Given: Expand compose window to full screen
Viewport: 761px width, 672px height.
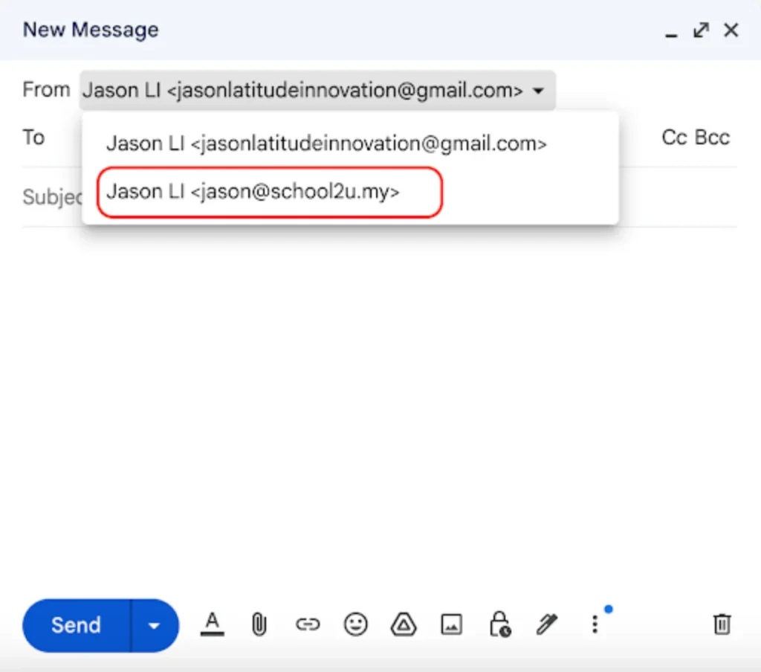Looking at the screenshot, I should [x=700, y=30].
